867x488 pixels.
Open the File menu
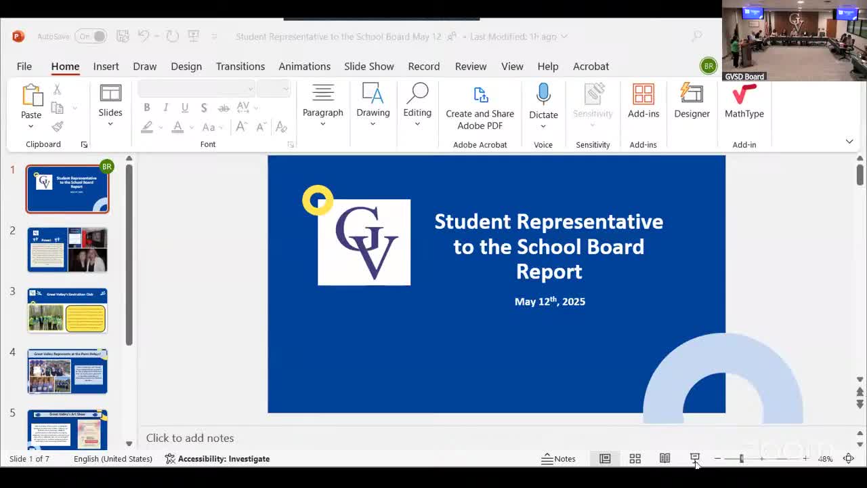(24, 66)
